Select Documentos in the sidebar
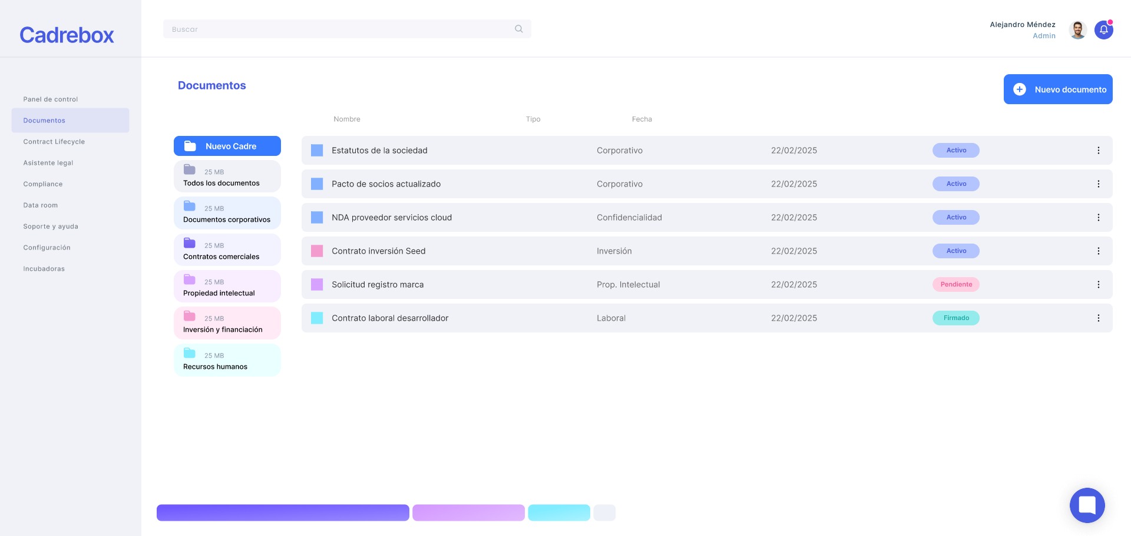Screen dimensions: 1131x536 tap(70, 121)
